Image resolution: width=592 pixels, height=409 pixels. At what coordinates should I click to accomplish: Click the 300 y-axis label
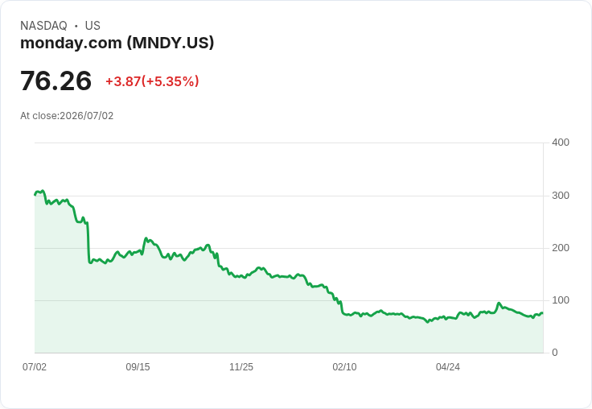(561, 196)
